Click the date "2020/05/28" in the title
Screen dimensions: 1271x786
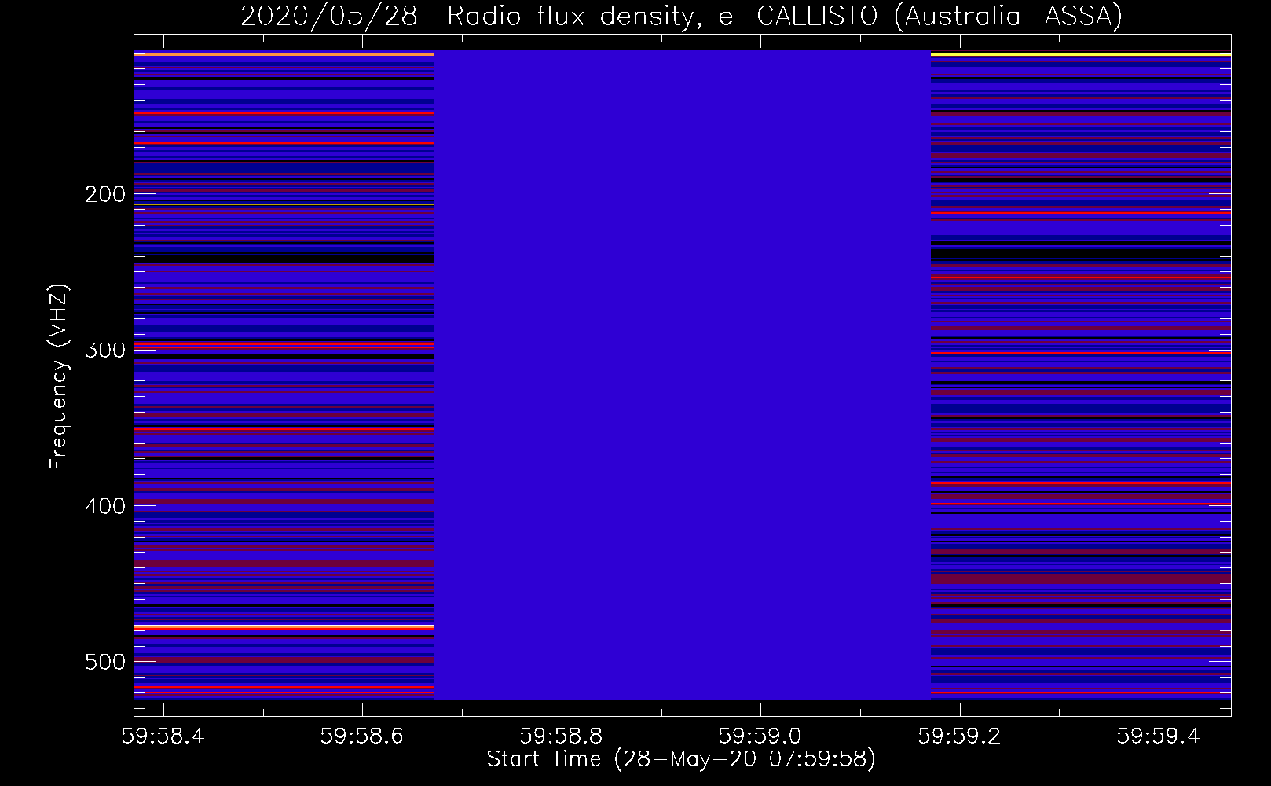coord(328,16)
